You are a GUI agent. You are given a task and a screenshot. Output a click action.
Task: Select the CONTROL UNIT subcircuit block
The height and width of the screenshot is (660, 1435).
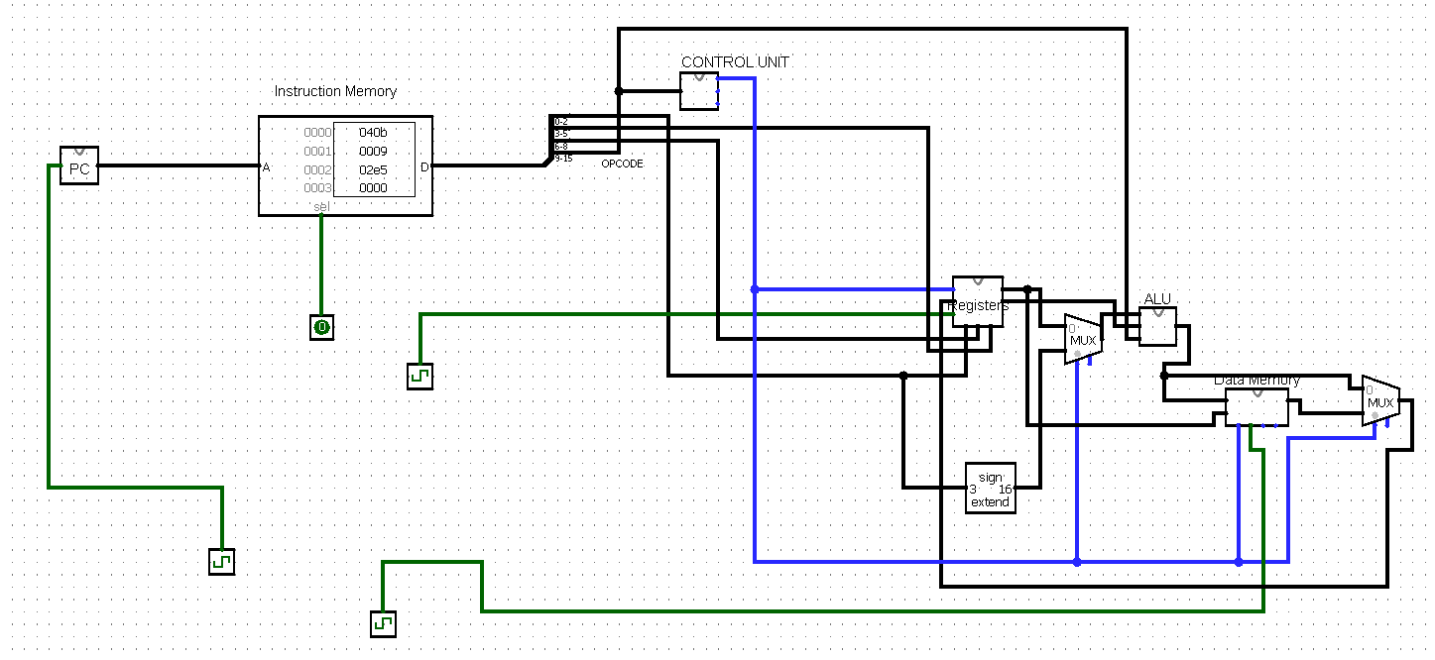click(699, 91)
